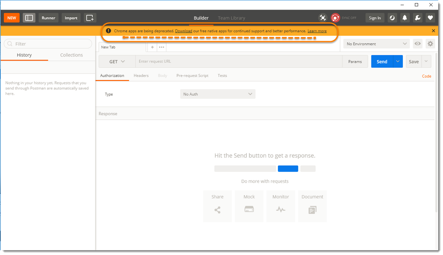Open manage environments gear icon
The image size is (443, 255).
(430, 44)
